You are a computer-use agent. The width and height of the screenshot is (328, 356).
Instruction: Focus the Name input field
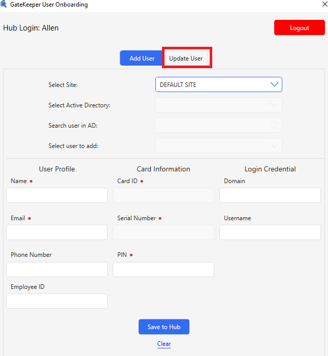coord(57,195)
